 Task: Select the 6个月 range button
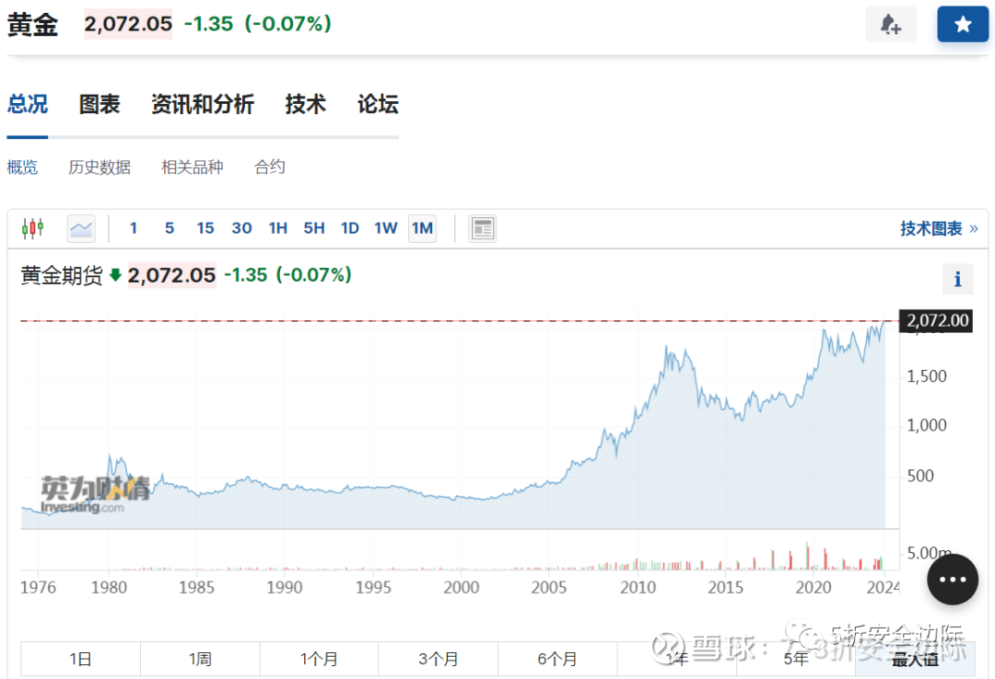click(x=556, y=659)
